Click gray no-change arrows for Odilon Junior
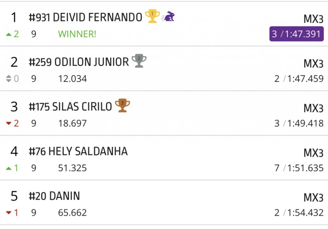 click(x=9, y=78)
